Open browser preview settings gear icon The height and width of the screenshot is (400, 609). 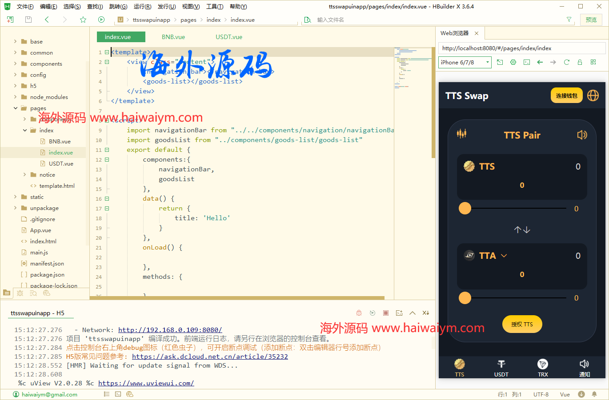pyautogui.click(x=513, y=62)
